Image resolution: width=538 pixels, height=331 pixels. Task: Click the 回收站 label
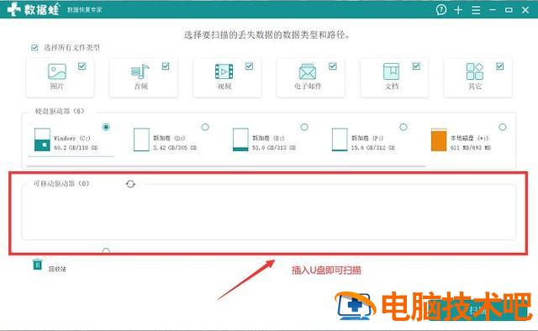[x=57, y=270]
